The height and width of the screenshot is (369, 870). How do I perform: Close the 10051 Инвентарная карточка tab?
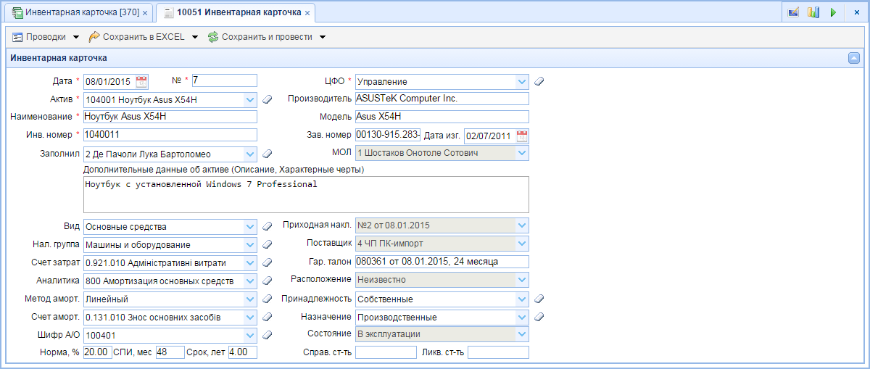[x=307, y=14]
